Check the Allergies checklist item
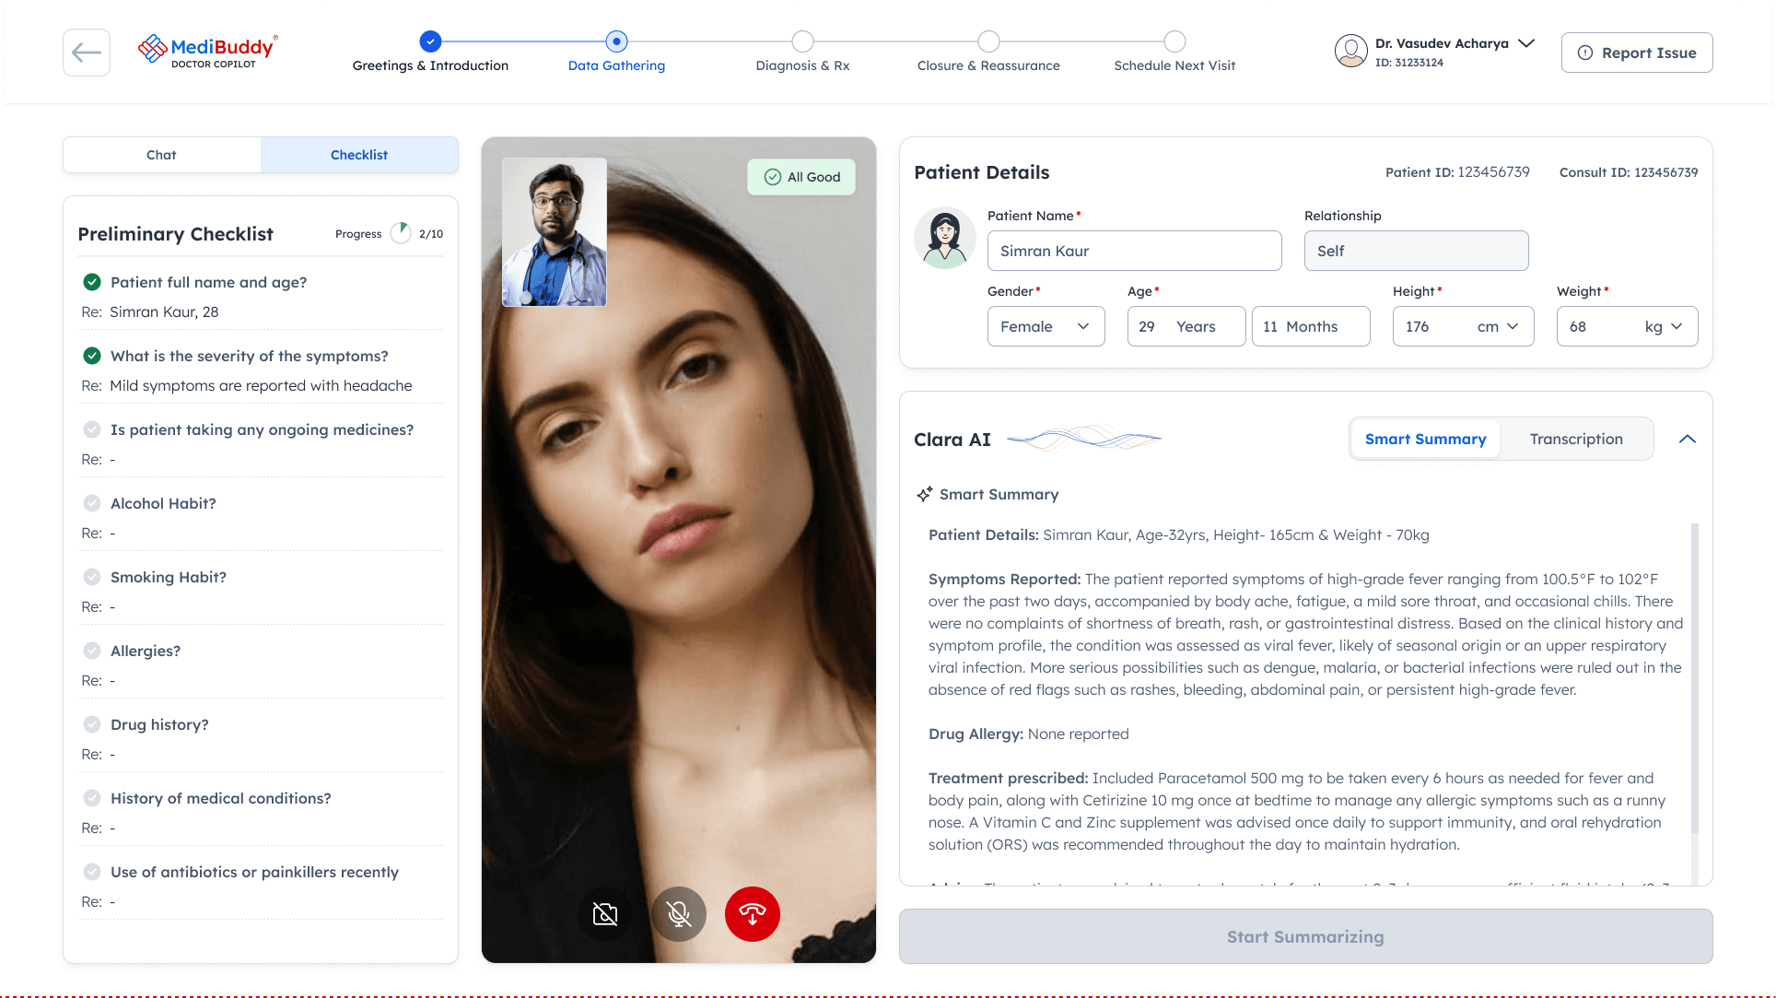 [x=92, y=651]
